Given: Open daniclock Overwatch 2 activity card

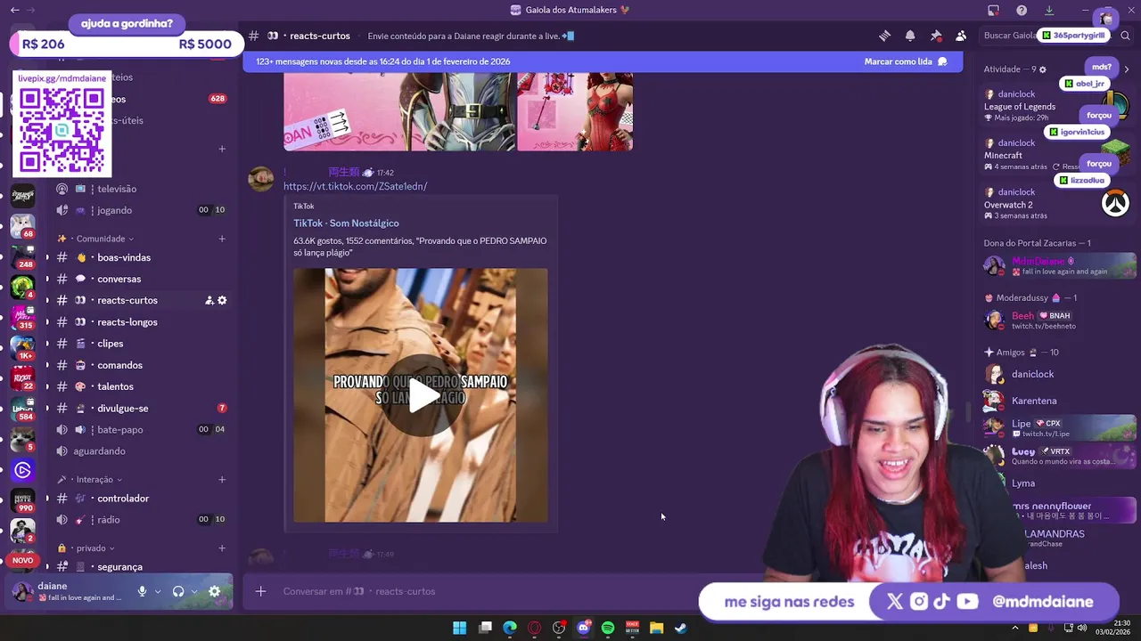Looking at the screenshot, I should click(x=1056, y=204).
